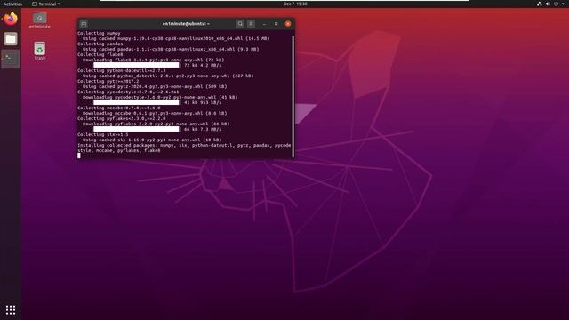Click the terminal vertical scrollbar
Screen dimensions: 569x320
(x=293, y=96)
